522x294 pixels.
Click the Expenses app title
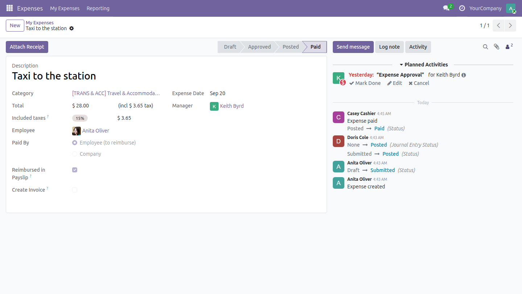(30, 8)
